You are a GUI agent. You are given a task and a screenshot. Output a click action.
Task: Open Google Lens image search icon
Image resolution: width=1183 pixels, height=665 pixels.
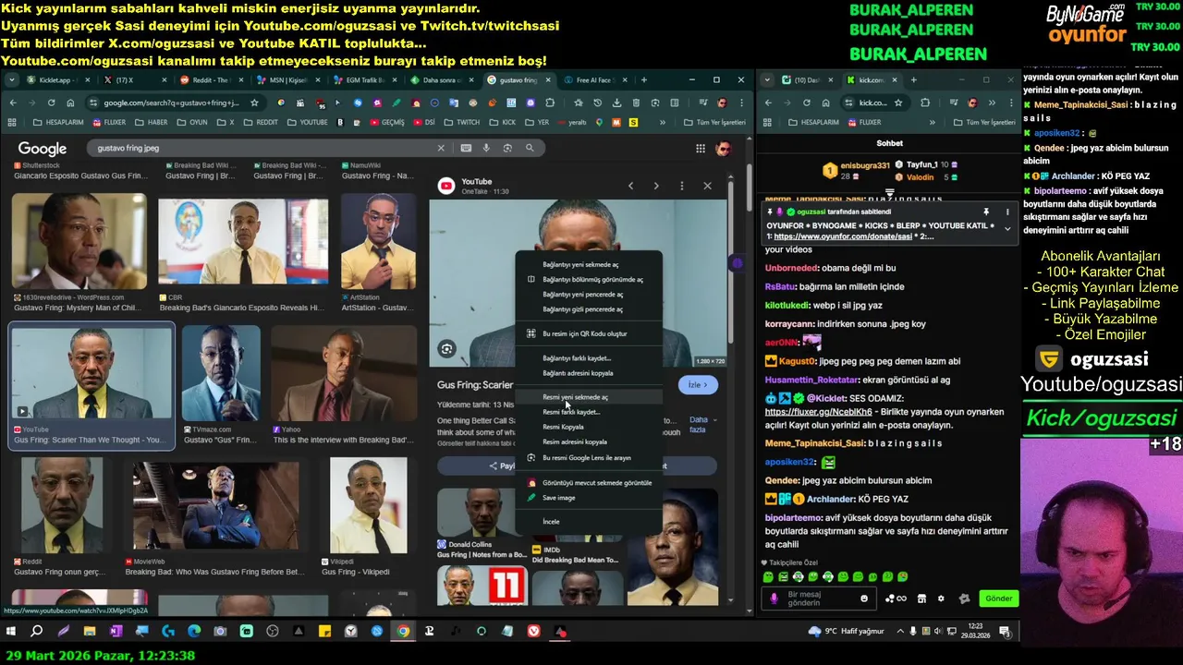(507, 148)
